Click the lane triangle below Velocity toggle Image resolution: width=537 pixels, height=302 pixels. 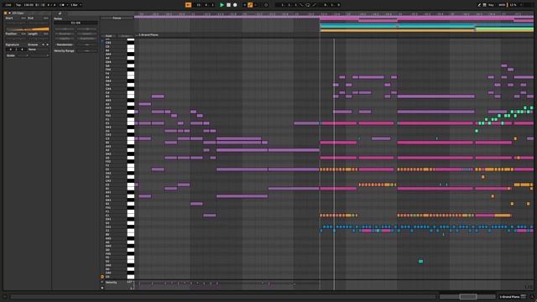[102, 288]
